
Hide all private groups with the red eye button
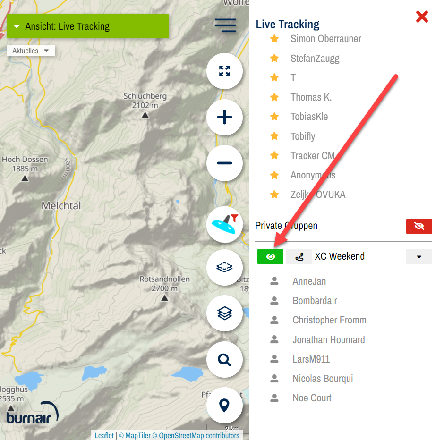[419, 226]
